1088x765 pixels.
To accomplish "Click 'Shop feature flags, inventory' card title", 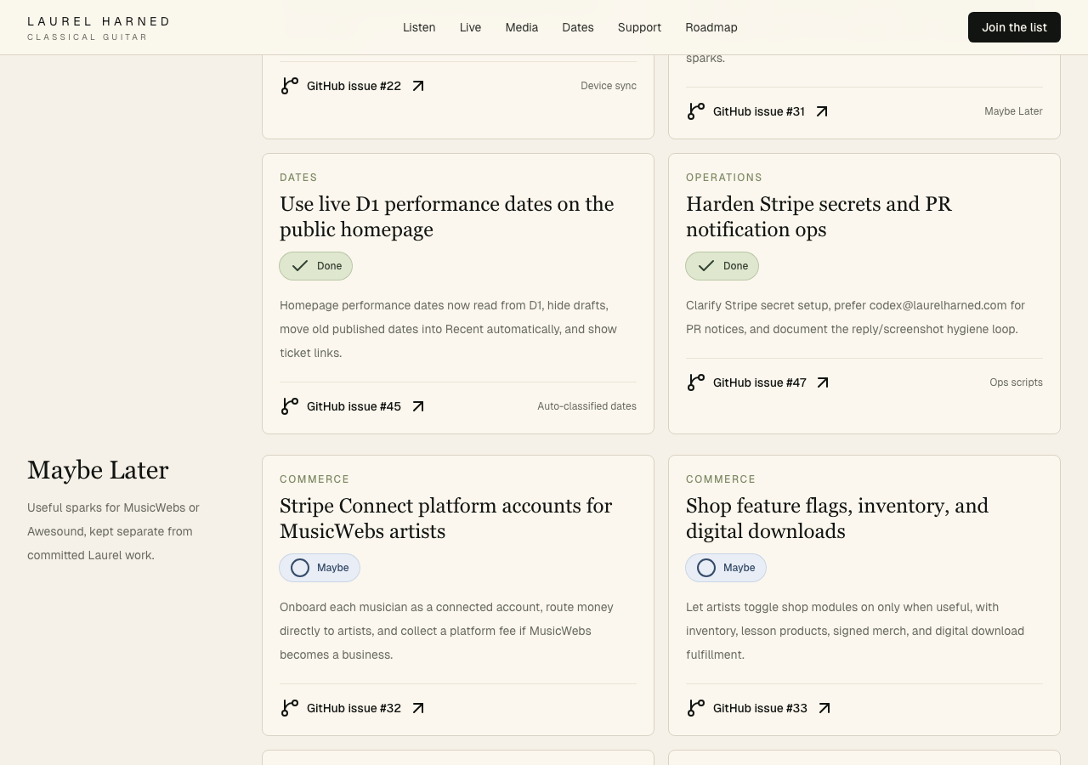I will point(837,518).
